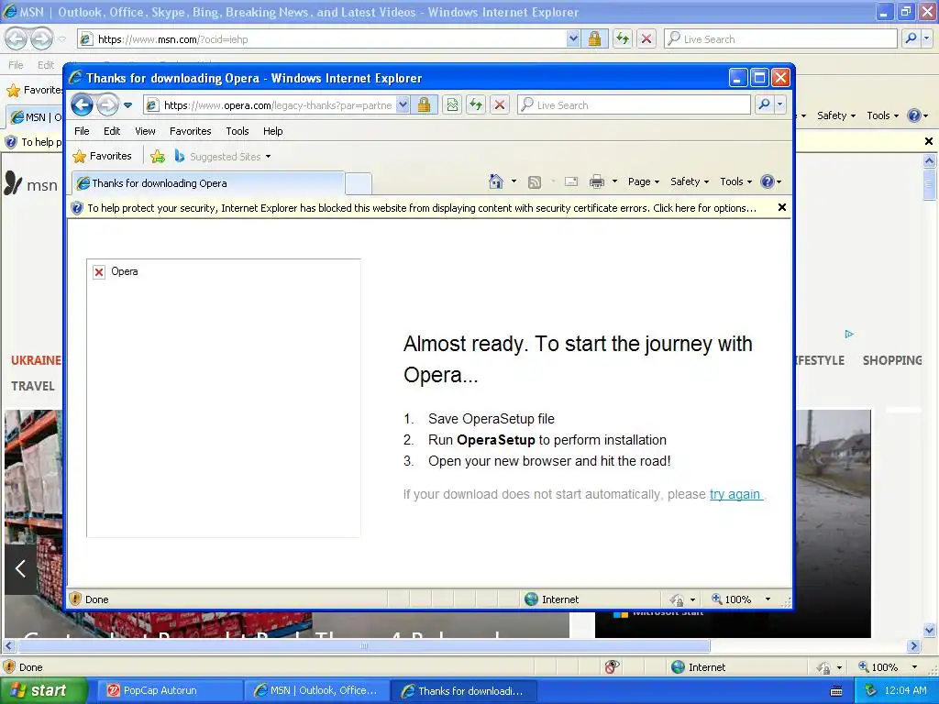The image size is (939, 704).
Task: Click search magnifier button in Opera window
Action: (764, 105)
